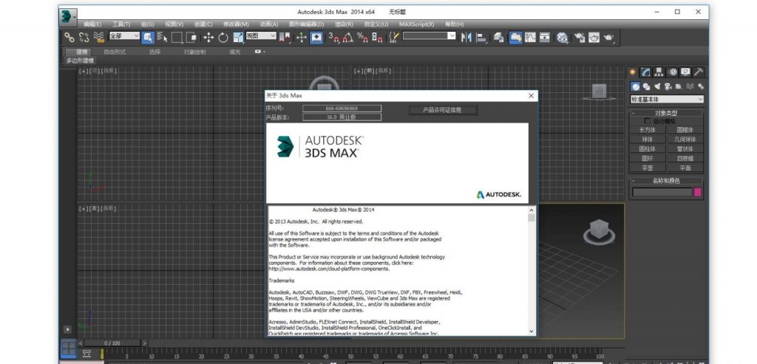Open Edit Named Selection Sets
The image size is (757, 364).
pyautogui.click(x=395, y=37)
